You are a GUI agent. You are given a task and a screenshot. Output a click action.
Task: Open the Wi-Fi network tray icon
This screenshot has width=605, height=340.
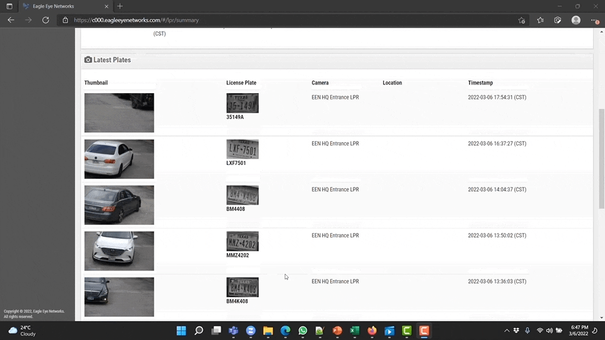540,331
